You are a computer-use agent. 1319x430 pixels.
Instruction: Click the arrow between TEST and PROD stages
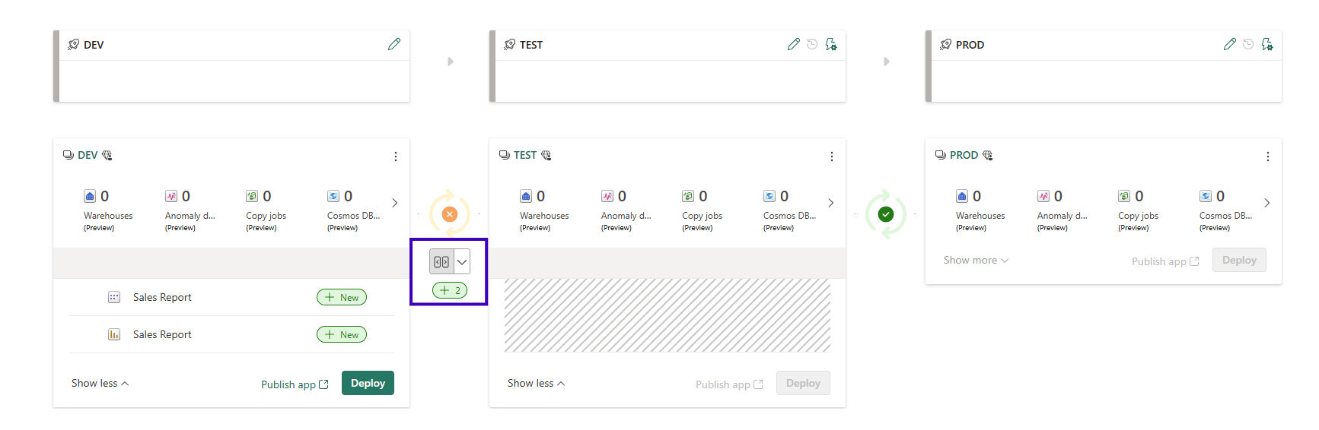click(887, 62)
